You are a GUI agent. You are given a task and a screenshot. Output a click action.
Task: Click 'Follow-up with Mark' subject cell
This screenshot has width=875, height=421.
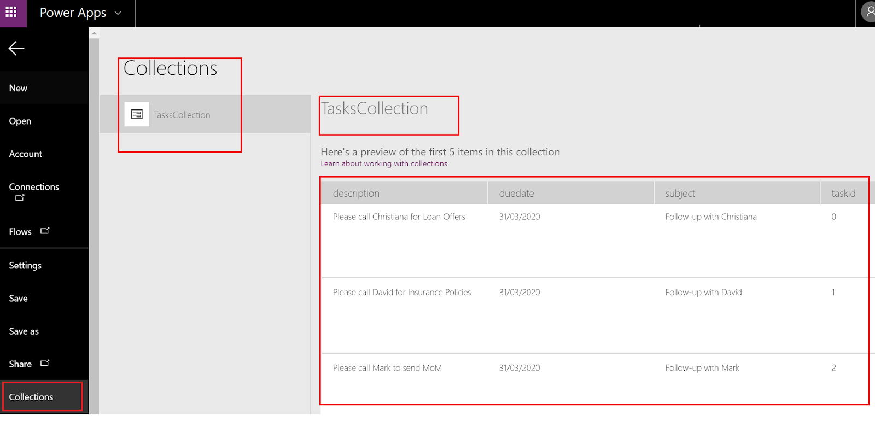coord(702,367)
